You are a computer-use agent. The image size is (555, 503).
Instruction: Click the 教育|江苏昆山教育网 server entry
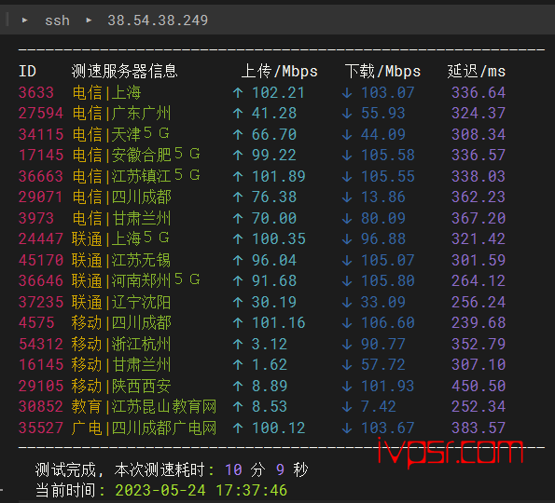coord(144,406)
